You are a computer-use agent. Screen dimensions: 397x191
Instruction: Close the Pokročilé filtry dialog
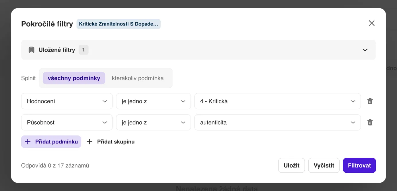coord(371,23)
